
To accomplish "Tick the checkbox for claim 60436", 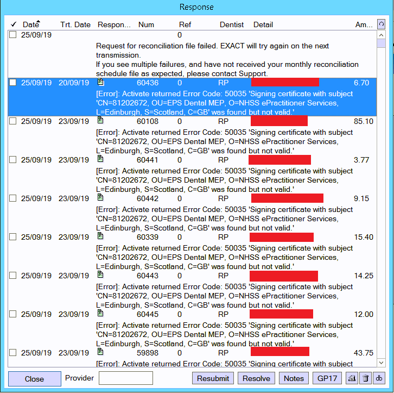I will pyautogui.click(x=13, y=83).
